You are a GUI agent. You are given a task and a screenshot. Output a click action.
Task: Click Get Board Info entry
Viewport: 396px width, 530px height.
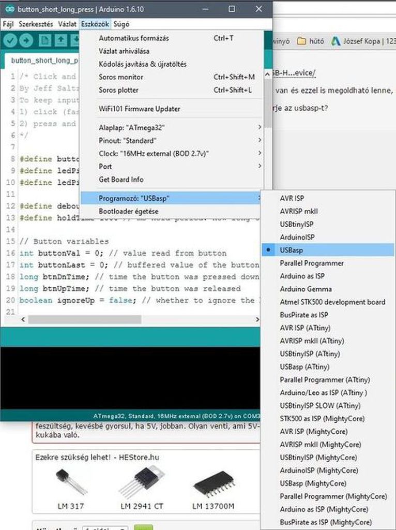point(172,180)
